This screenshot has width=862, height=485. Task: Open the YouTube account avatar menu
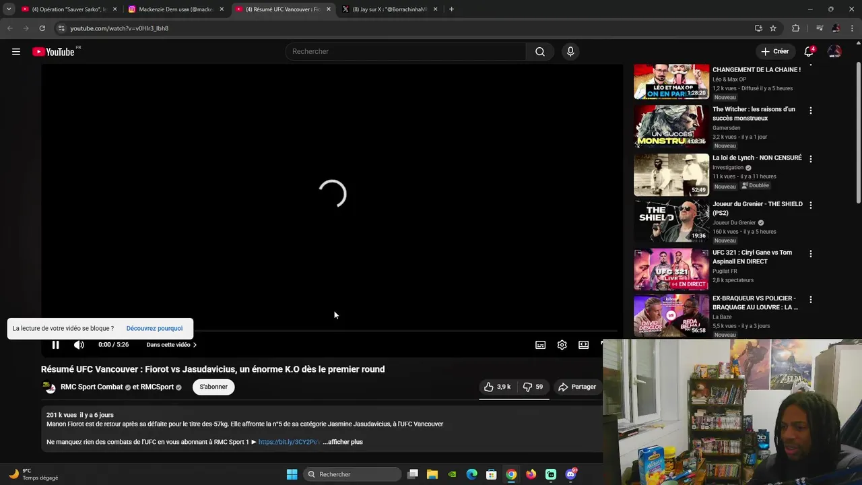pyautogui.click(x=834, y=52)
